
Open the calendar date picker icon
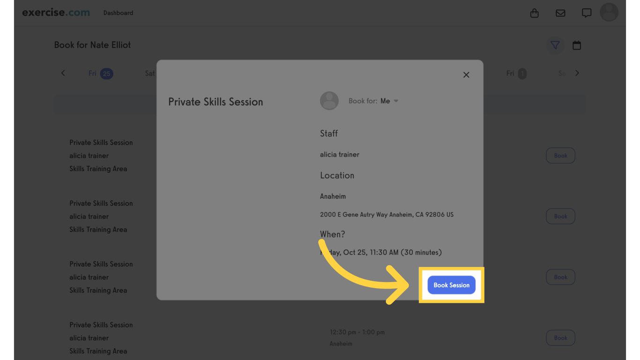[x=577, y=45]
